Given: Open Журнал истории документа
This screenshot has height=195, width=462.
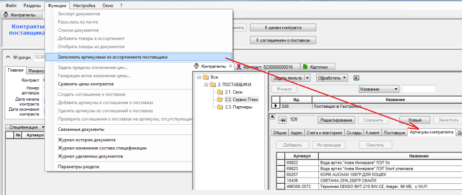Looking at the screenshot, I should (x=86, y=140).
